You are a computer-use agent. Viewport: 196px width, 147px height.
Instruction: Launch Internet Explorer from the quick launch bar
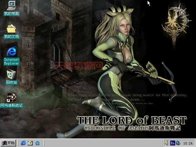(24, 143)
